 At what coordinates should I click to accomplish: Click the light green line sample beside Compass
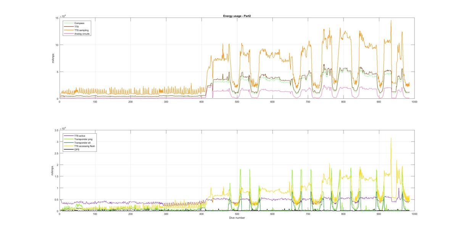69,23
